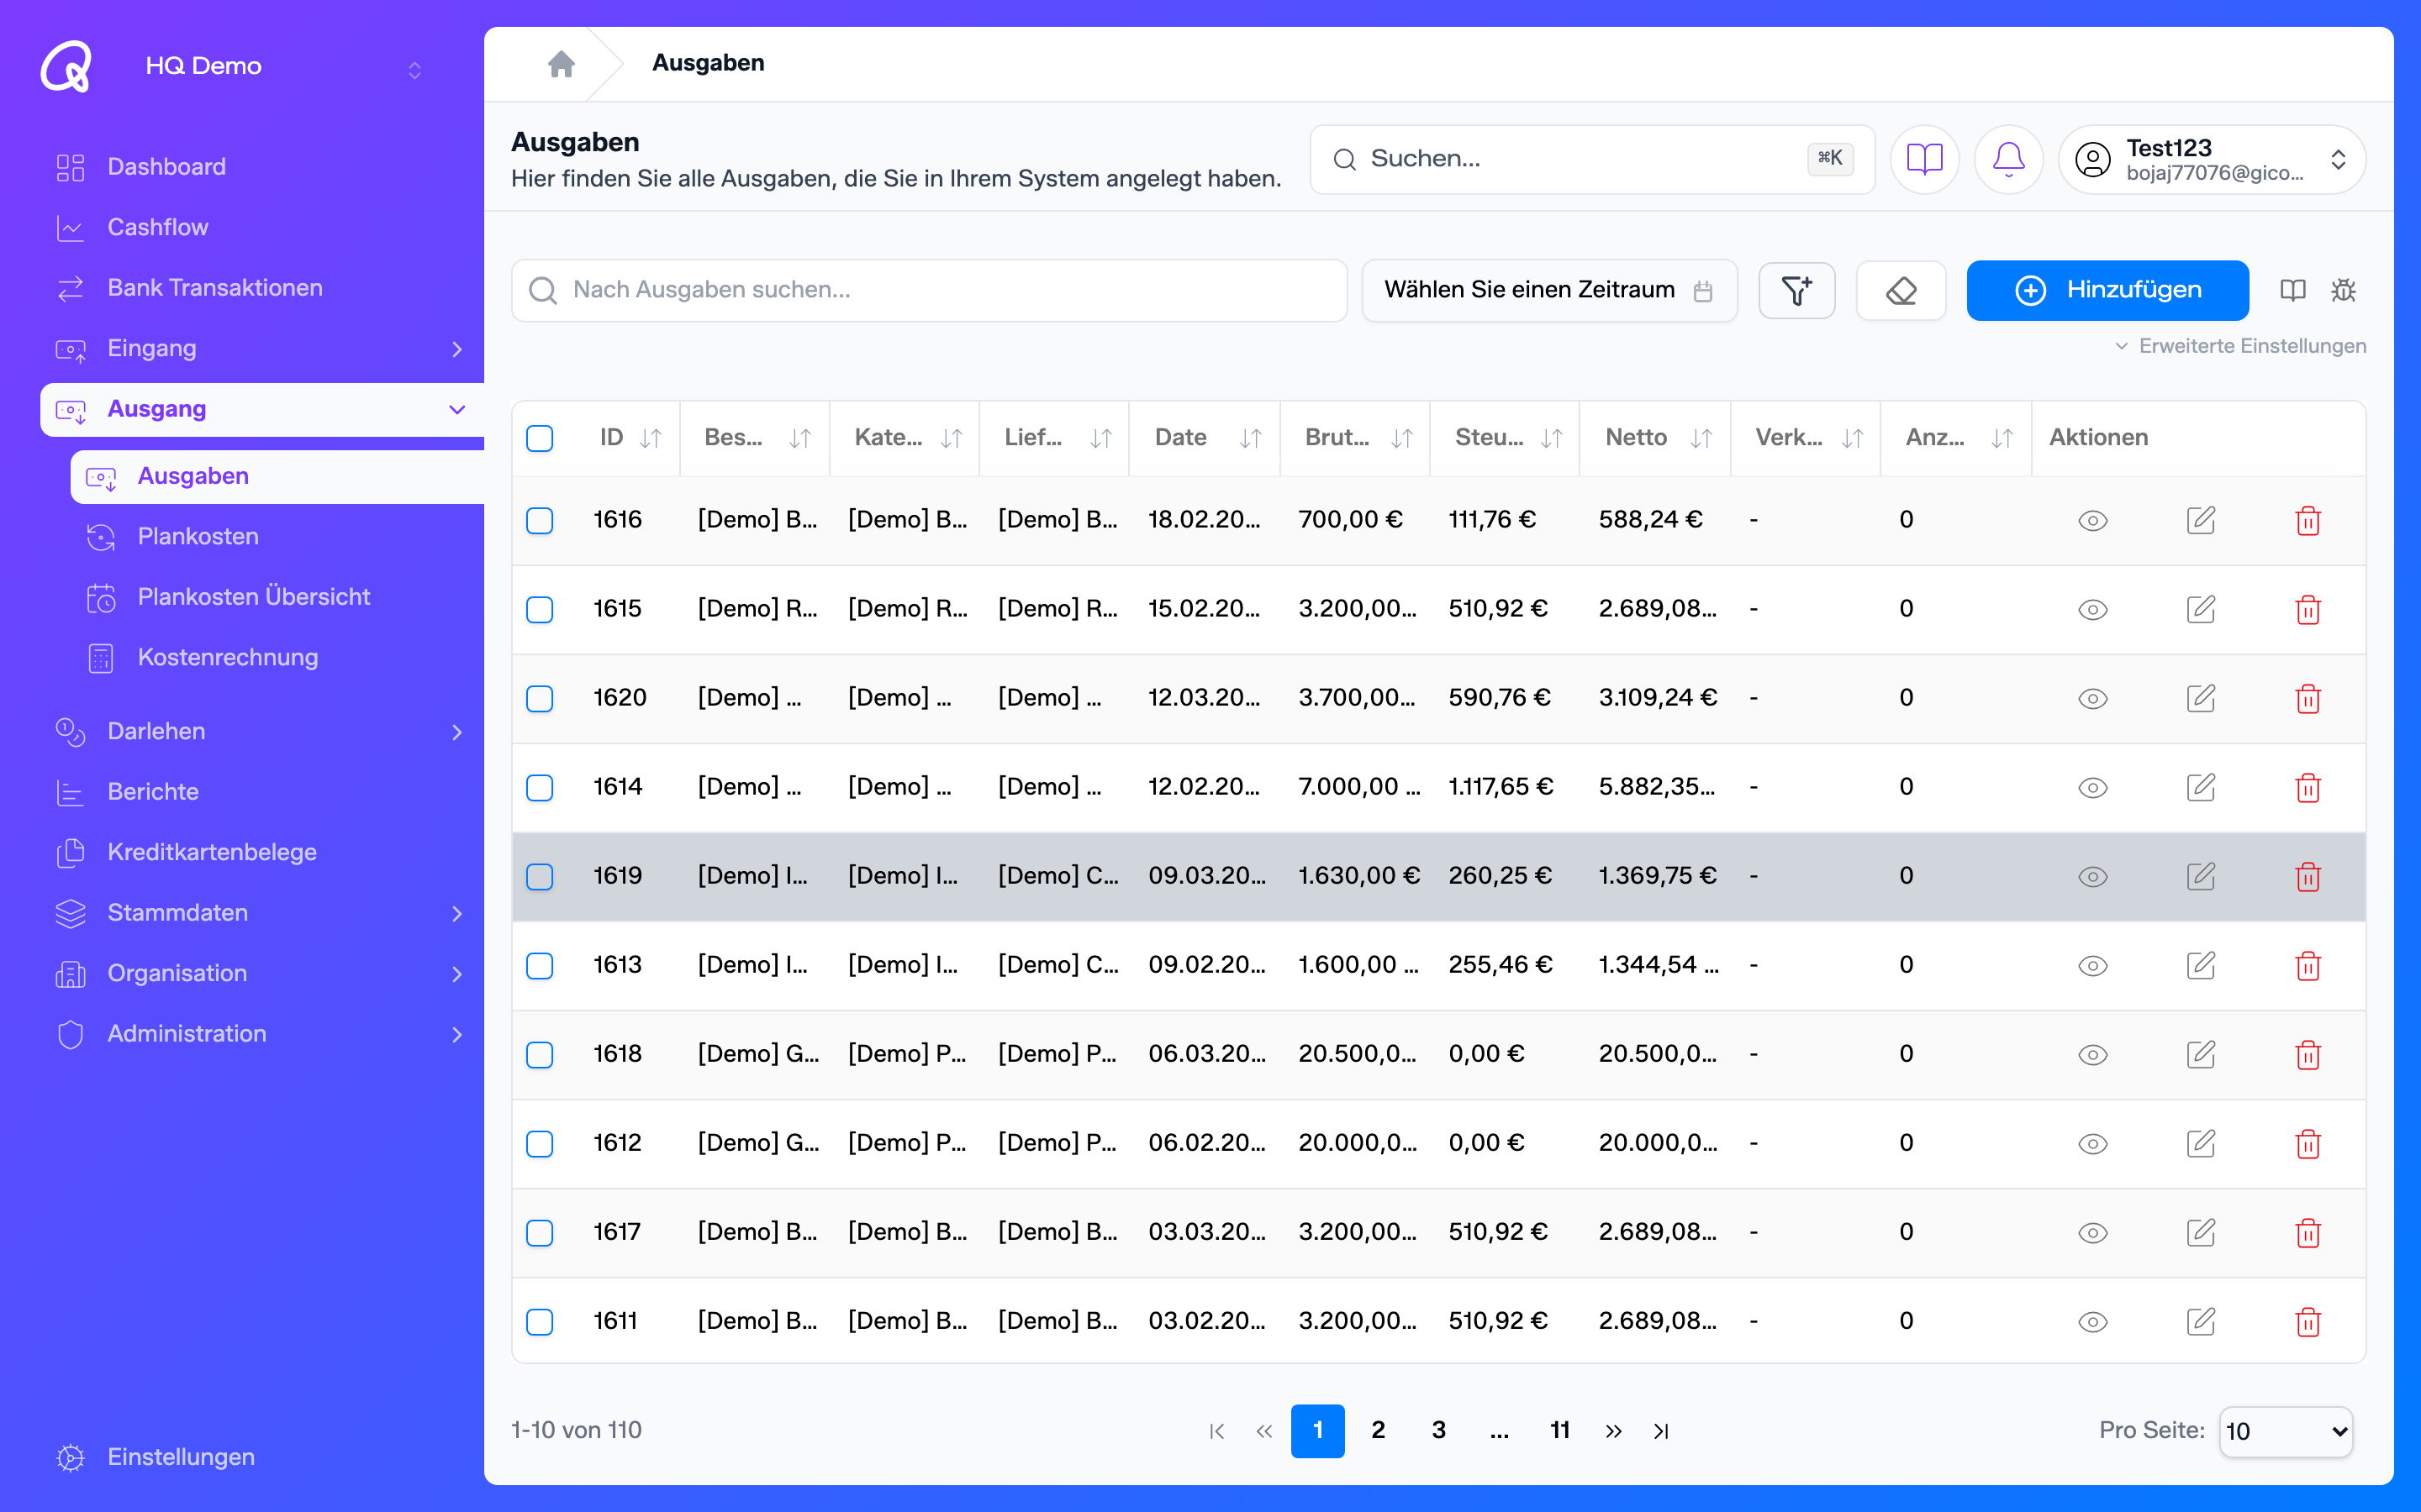Edit expense 1618
Viewport: 2421px width, 1512px height.
2201,1054
